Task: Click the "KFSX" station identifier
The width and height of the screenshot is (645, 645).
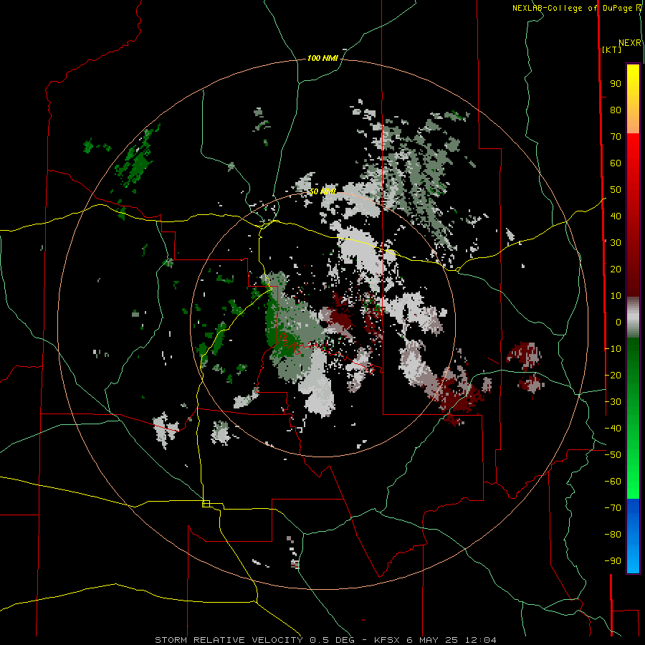Action: (x=387, y=640)
